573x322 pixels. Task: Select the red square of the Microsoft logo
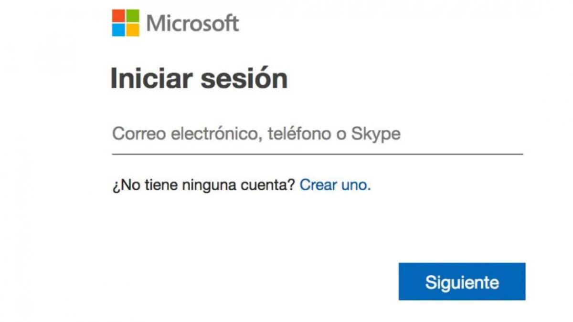click(118, 16)
